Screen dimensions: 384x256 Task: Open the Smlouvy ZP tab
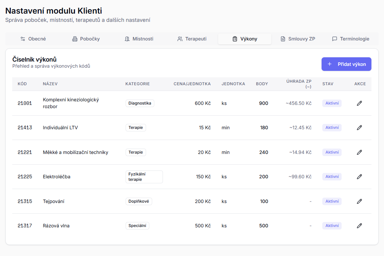(298, 39)
